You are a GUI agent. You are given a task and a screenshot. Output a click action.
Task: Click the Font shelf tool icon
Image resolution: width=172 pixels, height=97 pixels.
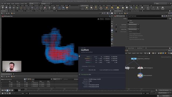[x=49, y=8]
